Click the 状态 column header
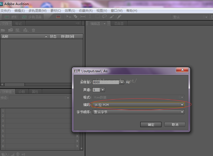 54,36
